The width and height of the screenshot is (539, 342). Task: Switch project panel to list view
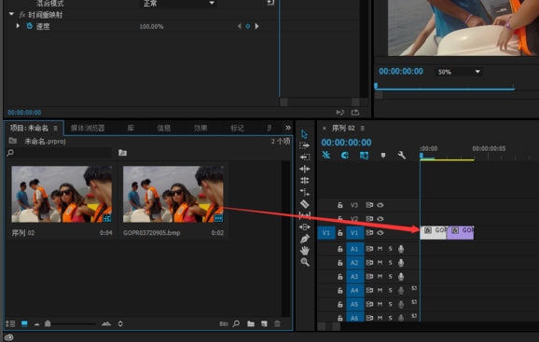10,323
